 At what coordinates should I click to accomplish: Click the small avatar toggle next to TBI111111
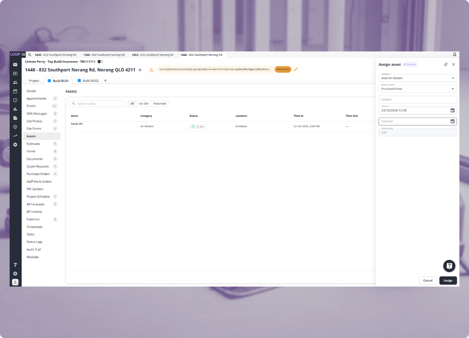(100, 62)
